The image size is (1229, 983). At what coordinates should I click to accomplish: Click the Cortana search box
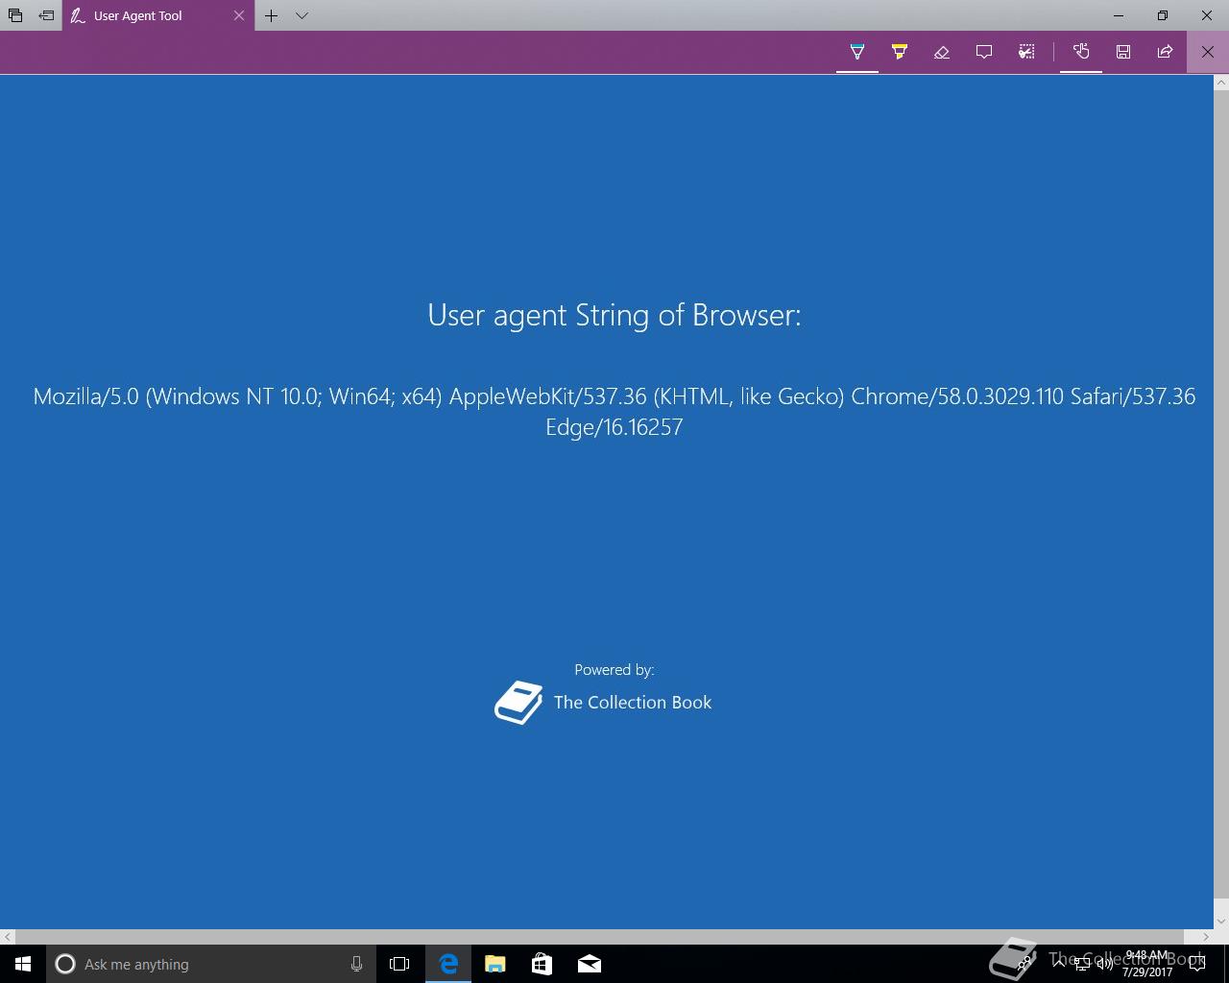click(211, 964)
